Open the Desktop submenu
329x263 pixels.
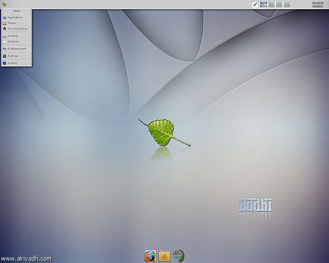(x=16, y=36)
